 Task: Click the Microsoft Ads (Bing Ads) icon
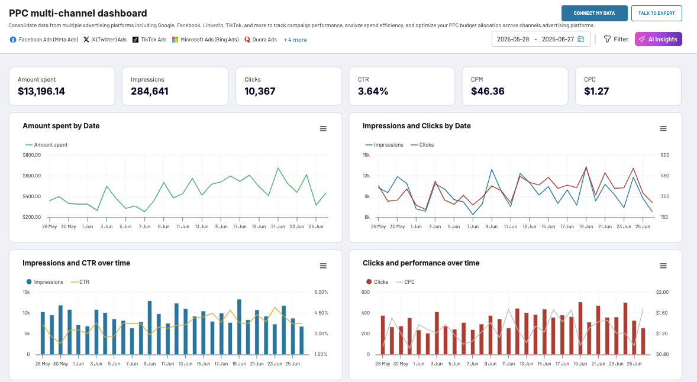coord(175,40)
